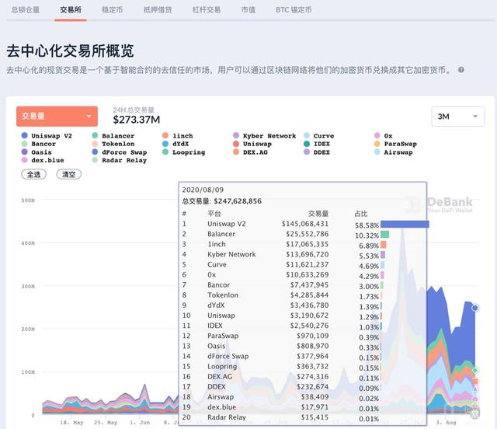Screen dimensions: 497x429
Task: Open the 抵押借贷 tab
Action: (158, 10)
